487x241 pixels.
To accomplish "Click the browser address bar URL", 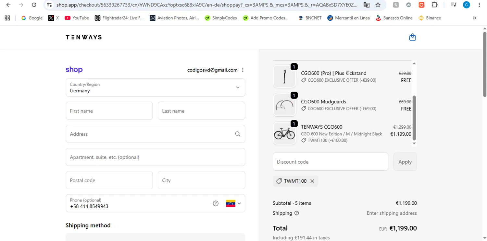I will [206, 5].
